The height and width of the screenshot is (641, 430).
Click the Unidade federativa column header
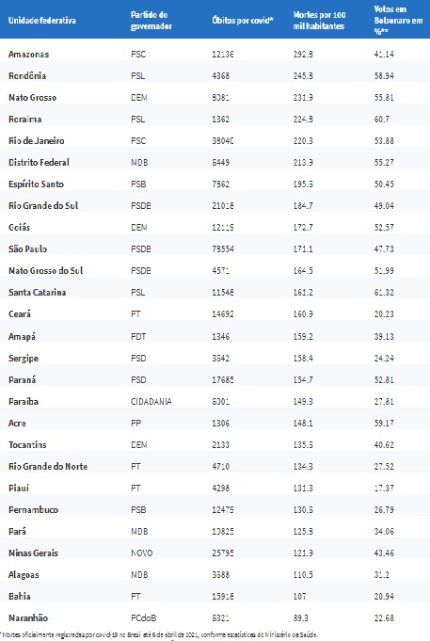pyautogui.click(x=42, y=20)
